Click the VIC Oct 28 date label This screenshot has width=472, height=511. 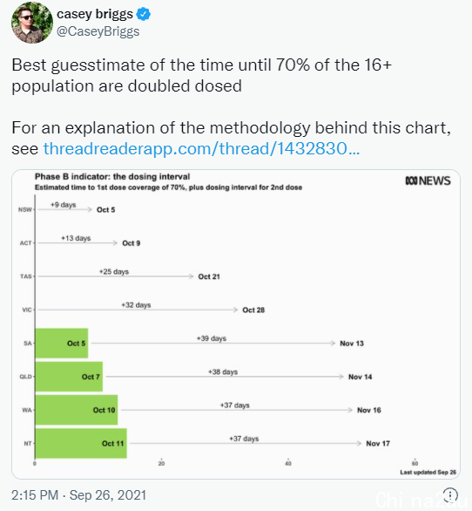coord(253,310)
